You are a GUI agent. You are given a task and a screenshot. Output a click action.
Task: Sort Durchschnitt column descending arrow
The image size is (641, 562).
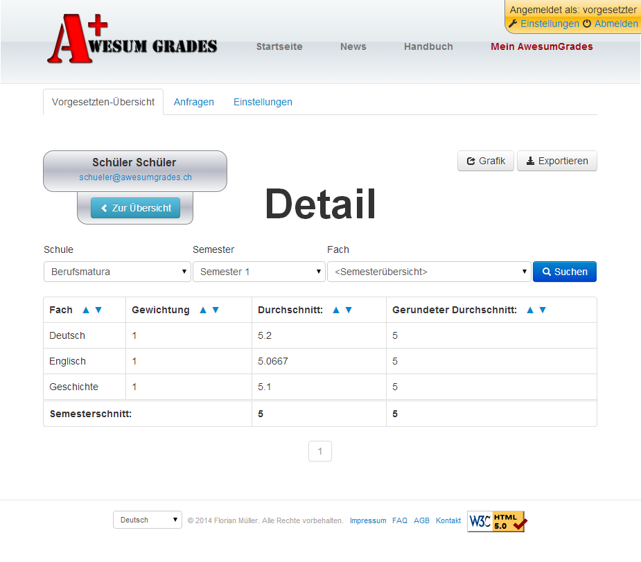[349, 310]
